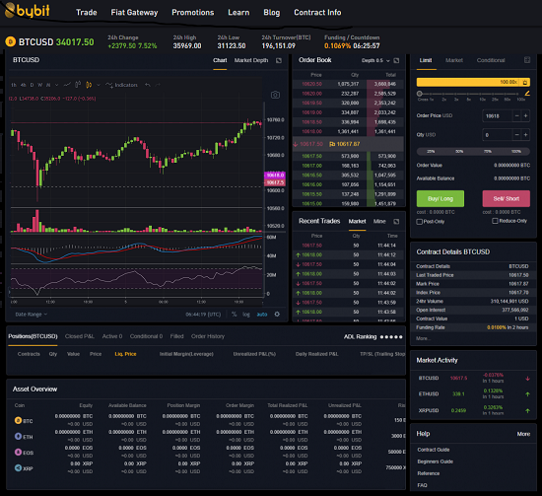542x496 pixels.
Task: Open the Closed P&L tab
Action: [80, 336]
